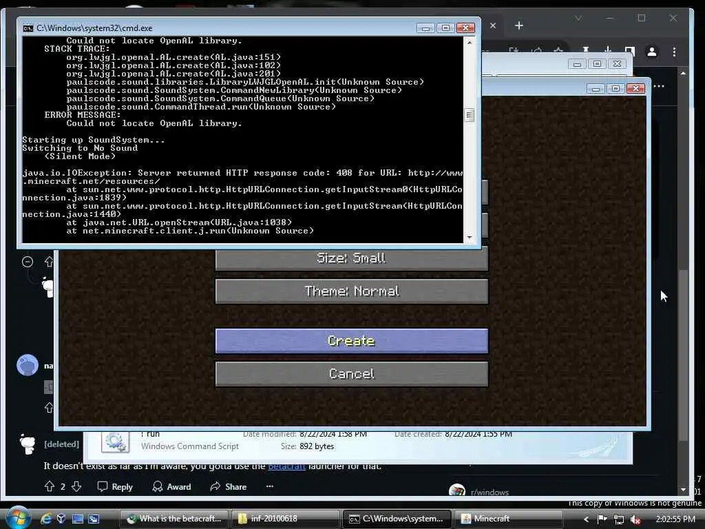This screenshot has height=529, width=705.
Task: Open a new Chrome tab
Action: point(519,25)
